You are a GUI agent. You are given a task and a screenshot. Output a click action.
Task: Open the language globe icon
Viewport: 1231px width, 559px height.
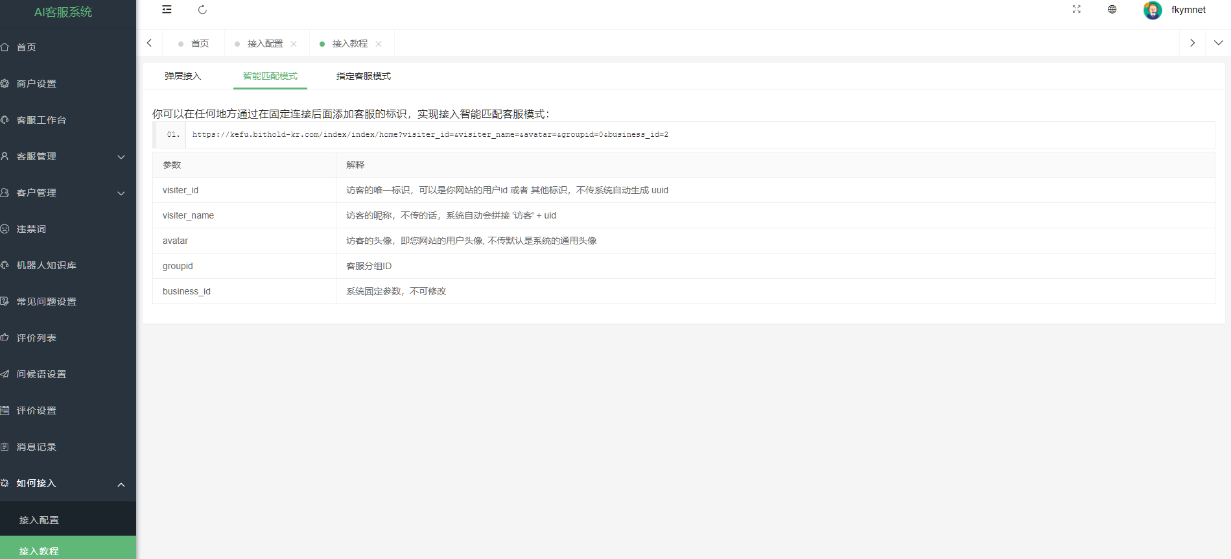pyautogui.click(x=1112, y=10)
